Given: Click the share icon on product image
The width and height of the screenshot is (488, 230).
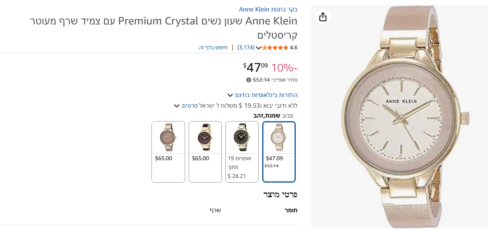Looking at the screenshot, I should [323, 17].
